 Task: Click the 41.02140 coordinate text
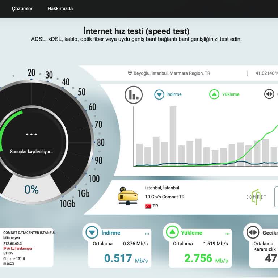coord(266,73)
